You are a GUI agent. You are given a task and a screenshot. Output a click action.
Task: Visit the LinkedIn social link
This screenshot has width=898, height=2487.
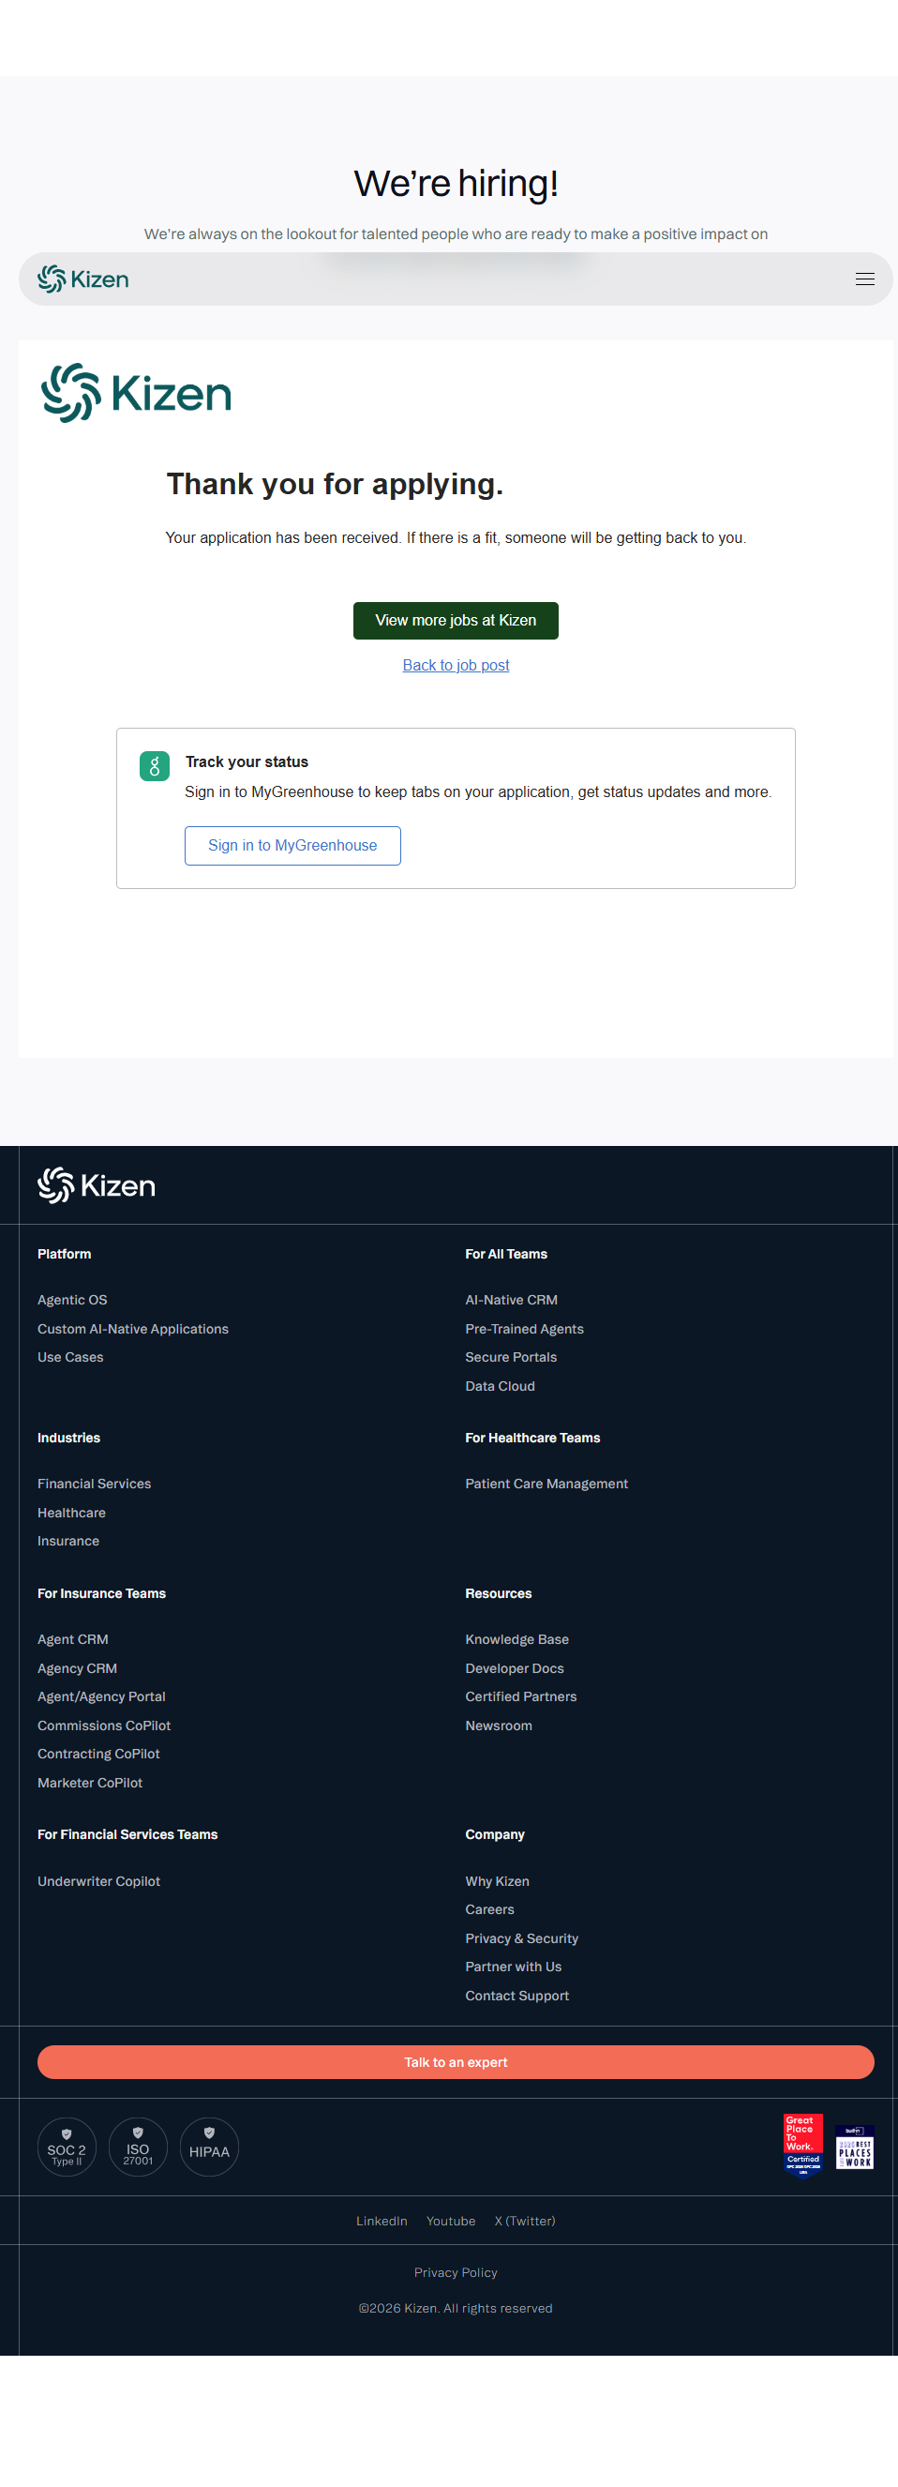pos(381,2221)
